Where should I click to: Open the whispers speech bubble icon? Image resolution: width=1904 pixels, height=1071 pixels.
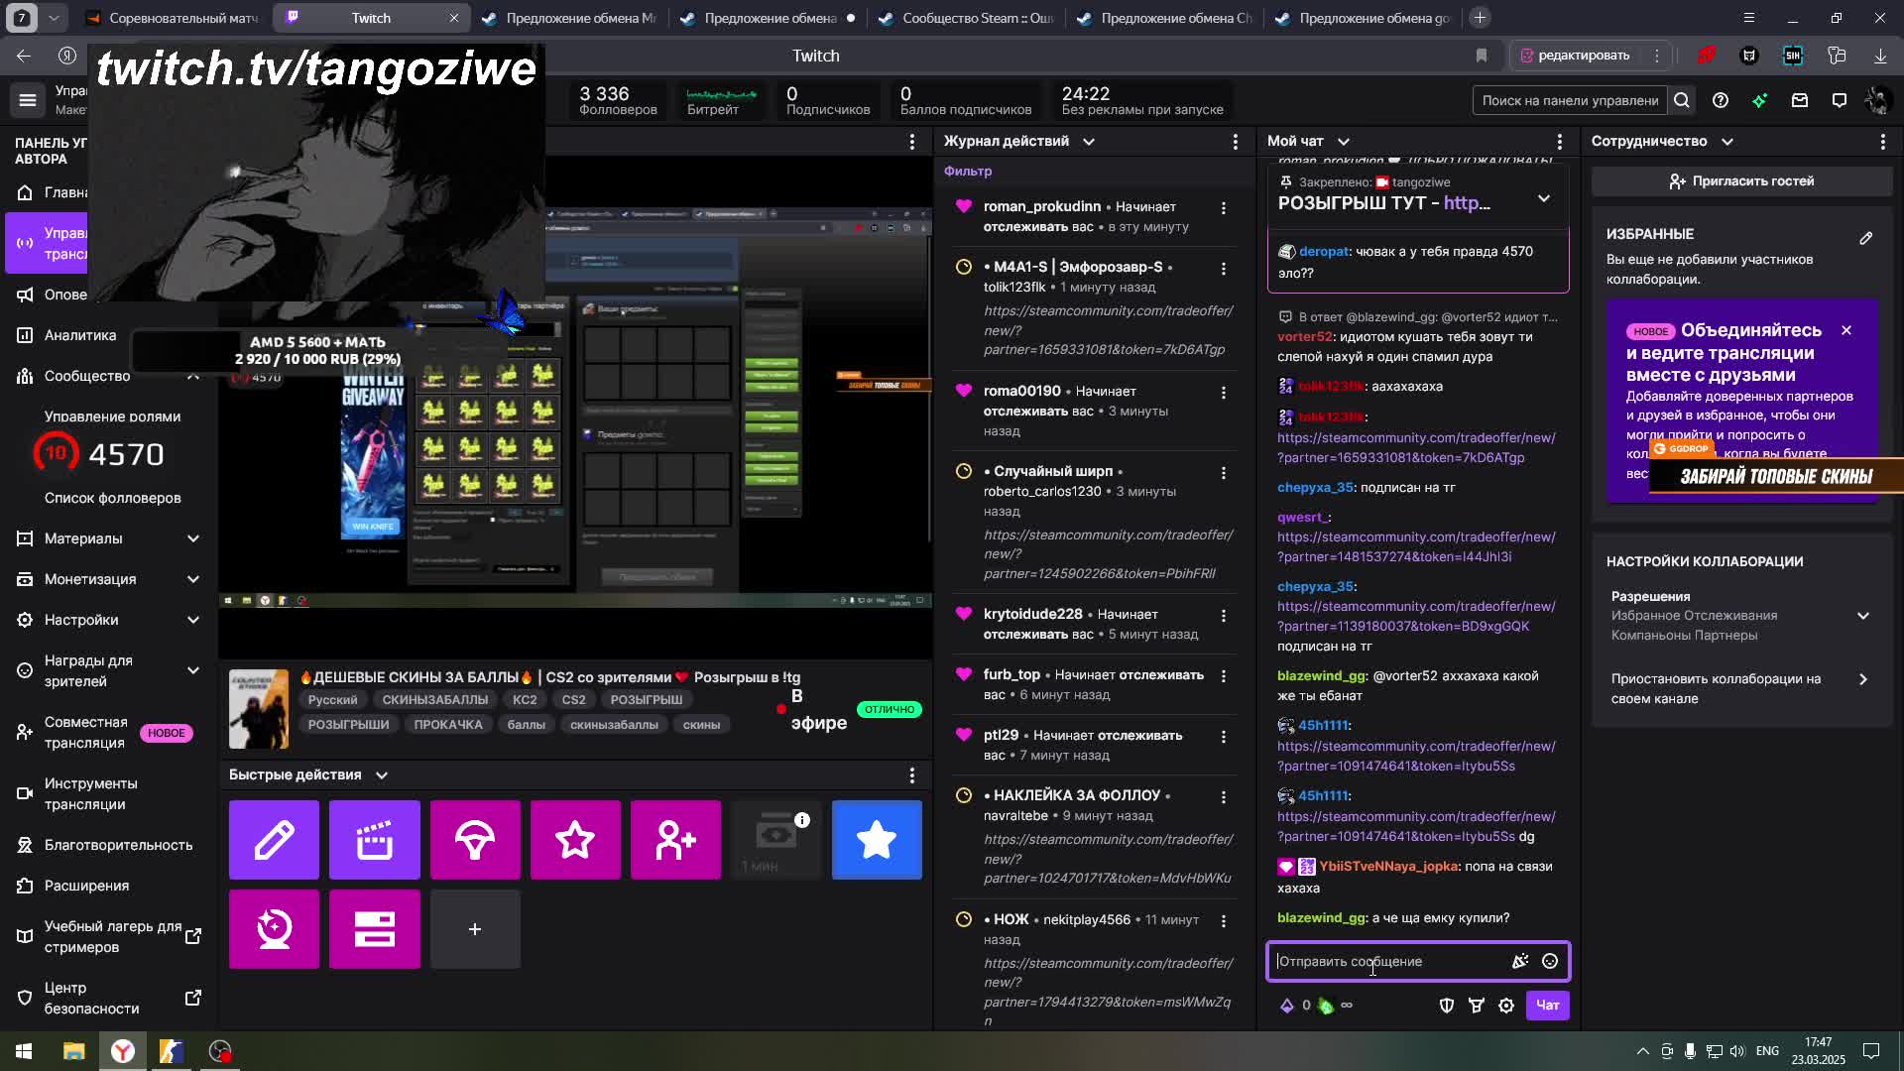pos(1840,100)
